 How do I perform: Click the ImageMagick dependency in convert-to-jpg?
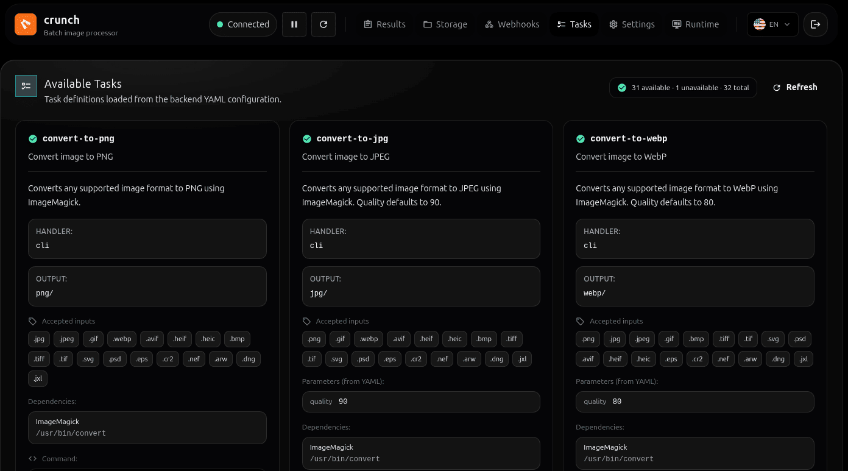421,453
